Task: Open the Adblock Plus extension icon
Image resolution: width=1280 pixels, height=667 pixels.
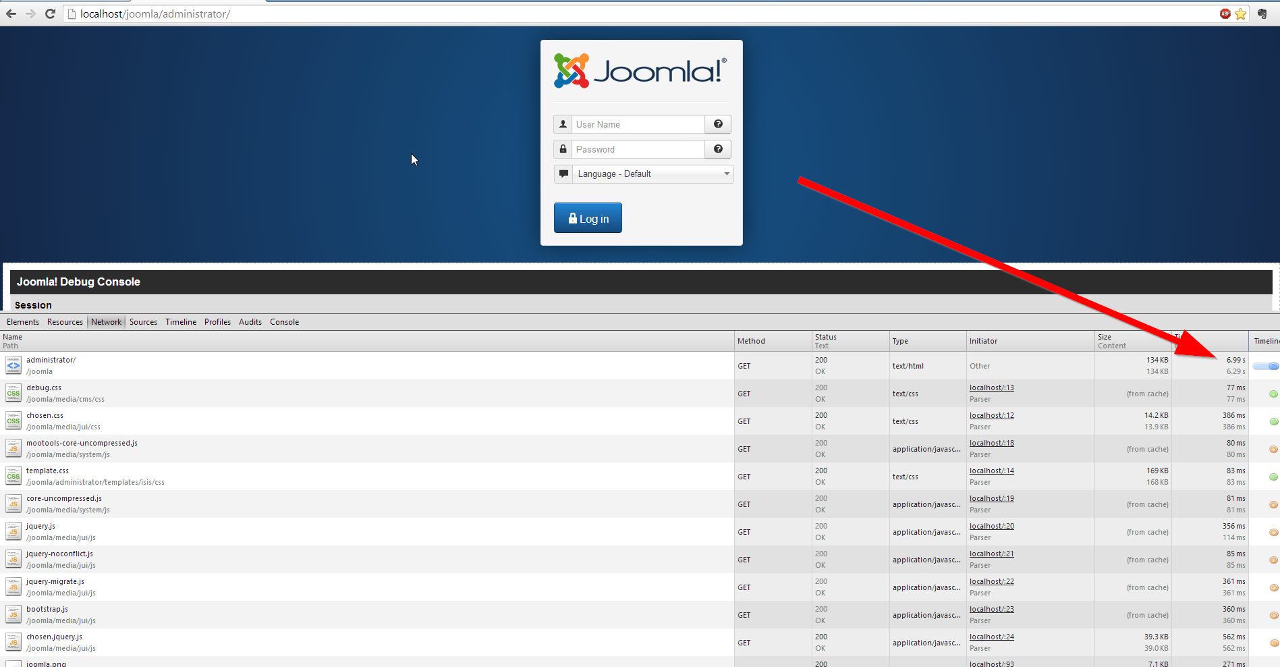Action: tap(1225, 14)
